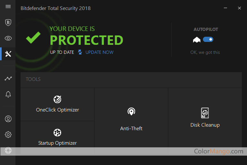The height and width of the screenshot is (165, 247).
Task: Open Startup Optimizer tool
Action: click(x=57, y=137)
